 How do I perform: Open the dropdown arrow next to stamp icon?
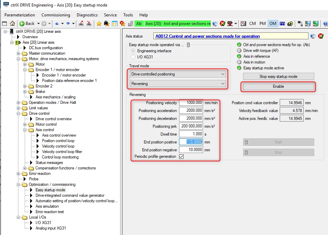[x=236, y=24]
